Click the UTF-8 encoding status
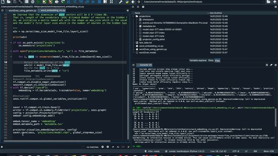 click(235, 151)
